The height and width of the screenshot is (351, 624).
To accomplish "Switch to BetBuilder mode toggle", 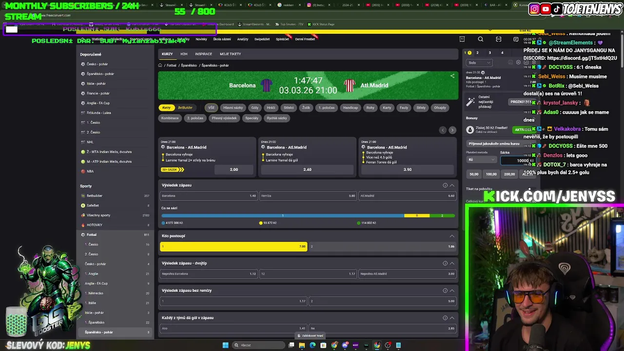I will point(185,108).
